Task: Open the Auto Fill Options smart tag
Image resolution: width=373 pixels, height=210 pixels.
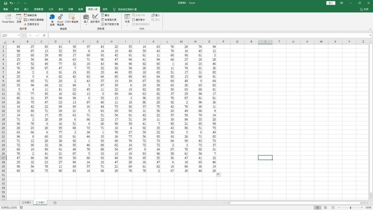Action: (219, 174)
